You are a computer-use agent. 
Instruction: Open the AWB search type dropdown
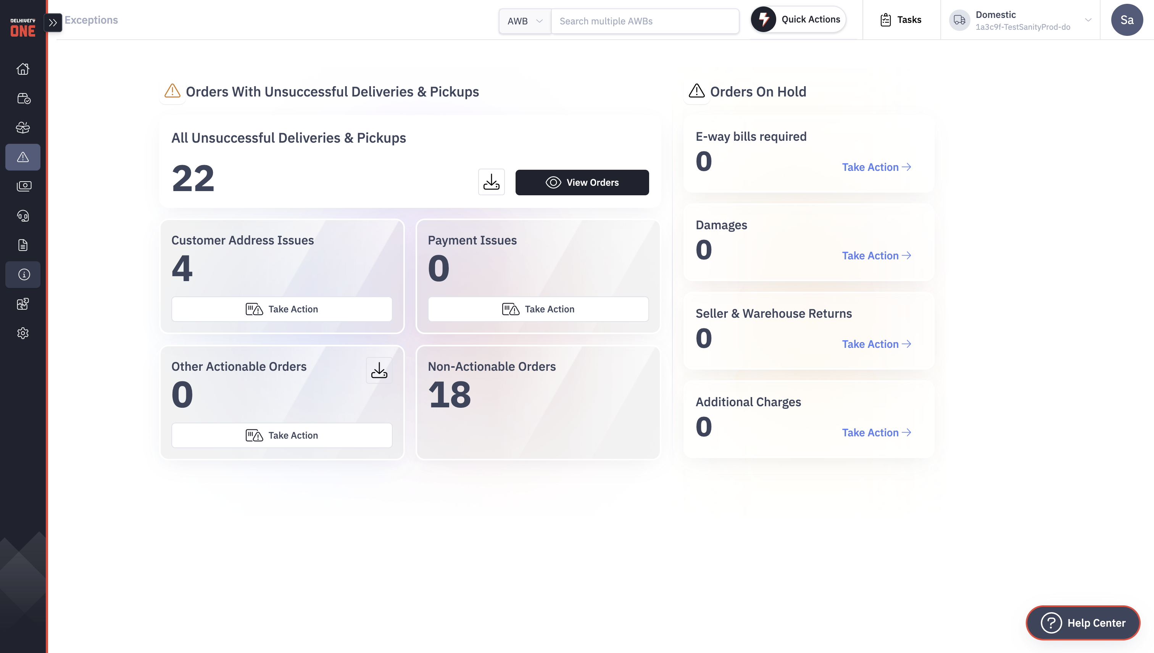coord(524,21)
